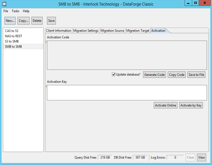
Task: Select CAS to S3 migration
Action: coord(12,31)
